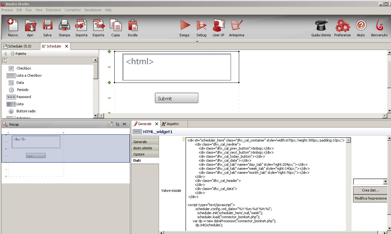
Task: Click inside the Valore iniziale code field
Action: pos(266,184)
